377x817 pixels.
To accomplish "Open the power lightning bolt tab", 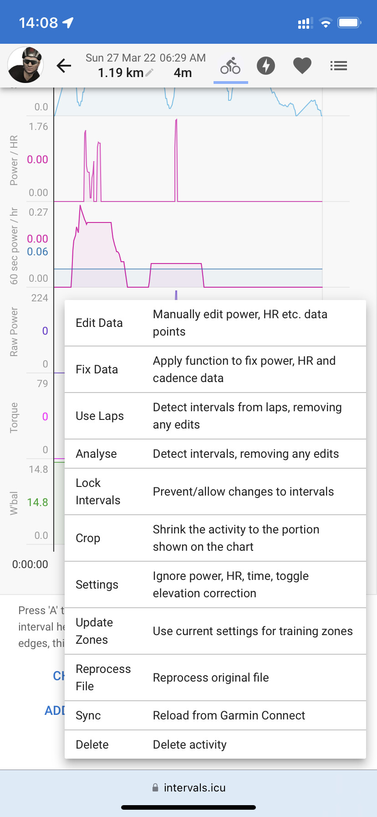I will [266, 66].
